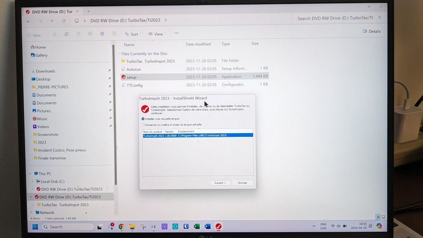The height and width of the screenshot is (238, 423).
Task: Expand TurboTax TurboImpot 2023 tree node
Action: pos(33,205)
